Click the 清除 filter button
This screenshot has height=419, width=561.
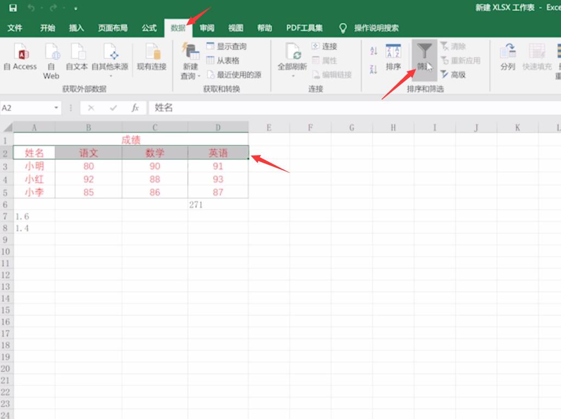[x=453, y=46]
